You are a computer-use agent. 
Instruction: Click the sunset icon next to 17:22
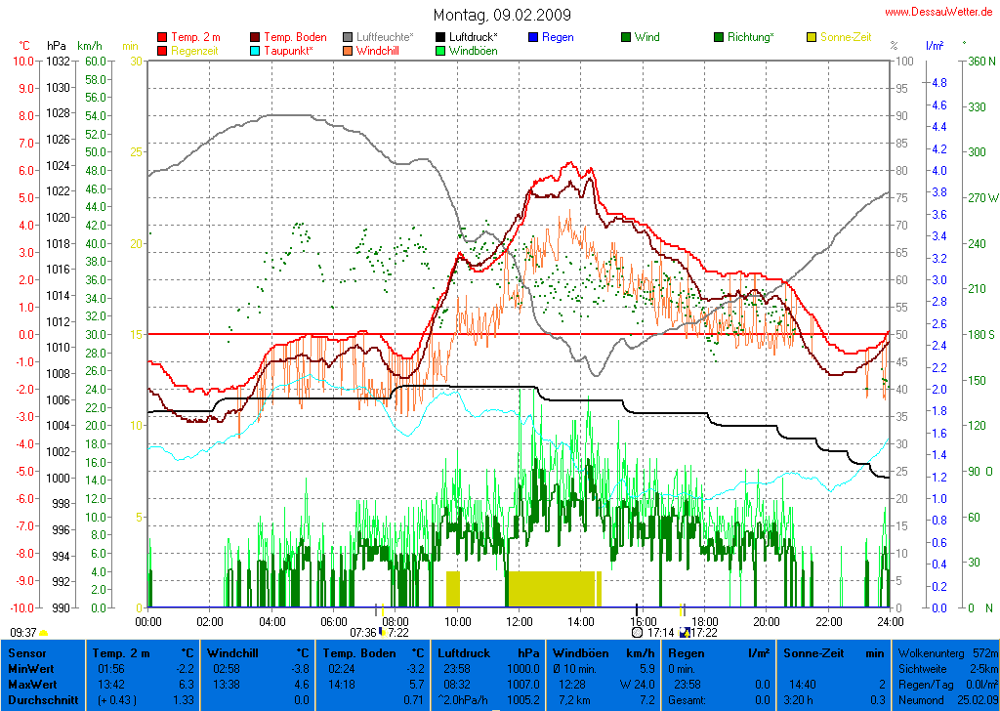[685, 633]
